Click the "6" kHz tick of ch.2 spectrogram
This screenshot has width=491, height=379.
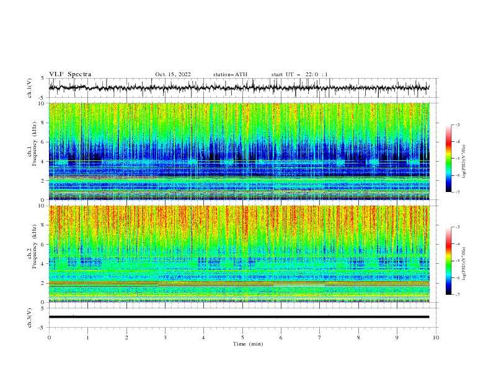point(44,245)
